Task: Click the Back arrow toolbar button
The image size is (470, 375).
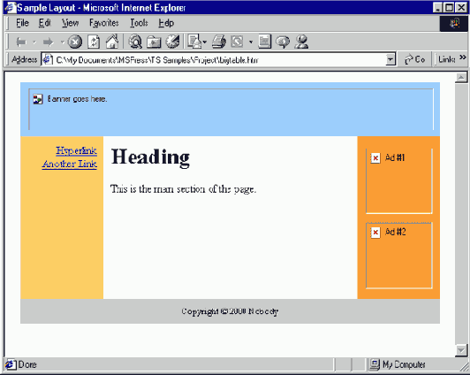Action: [x=21, y=42]
